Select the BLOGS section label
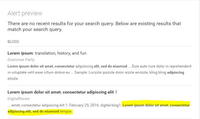Viewport: 200px width, 119px height. coord(13,42)
